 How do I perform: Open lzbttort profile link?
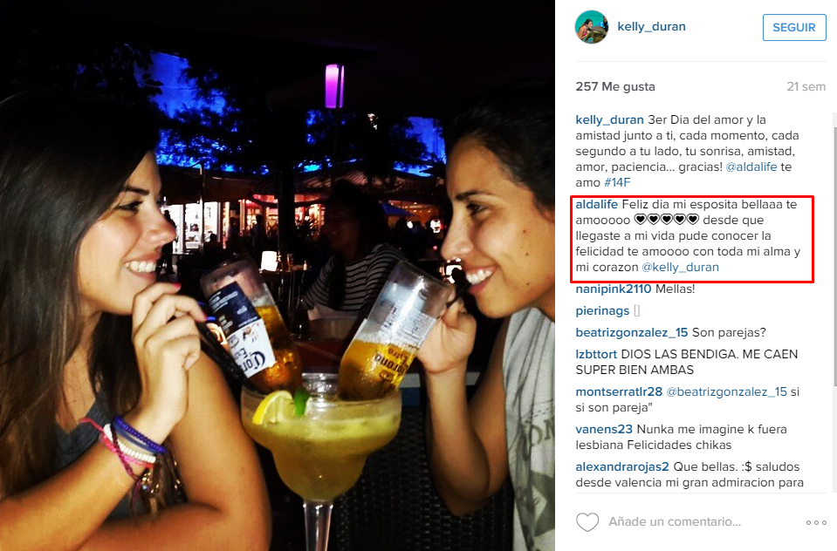[x=596, y=354]
